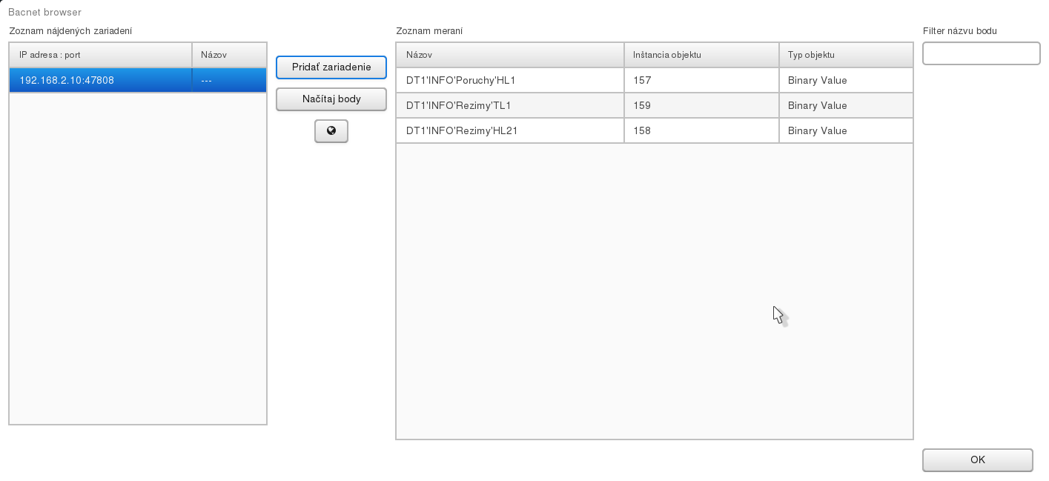The image size is (1049, 481).
Task: Click the globe icon button
Action: click(x=331, y=131)
